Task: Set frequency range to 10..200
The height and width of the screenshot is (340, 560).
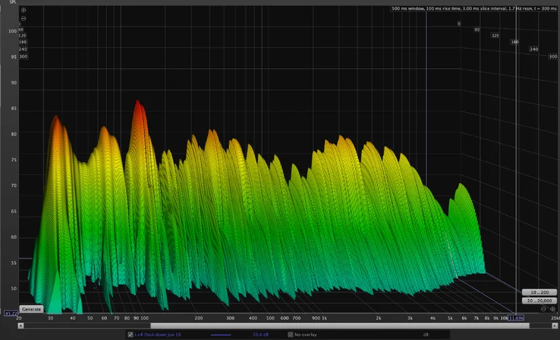Action: 538,292
